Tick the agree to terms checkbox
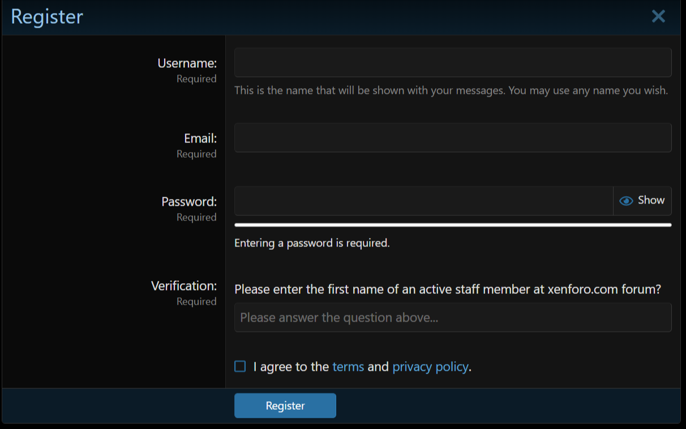 (240, 367)
